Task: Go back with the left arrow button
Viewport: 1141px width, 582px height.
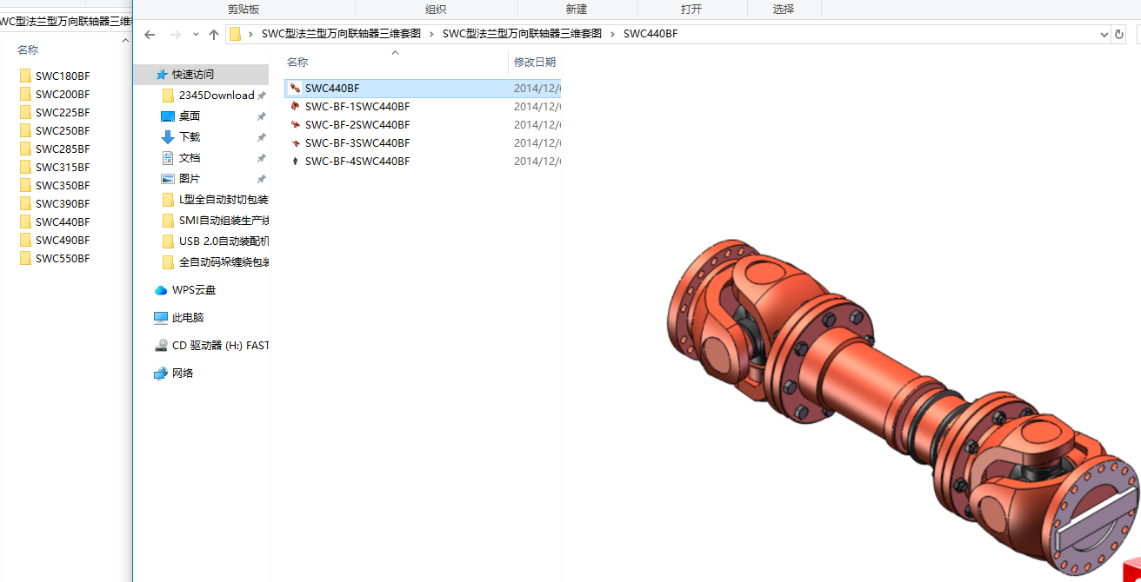Action: pos(150,35)
